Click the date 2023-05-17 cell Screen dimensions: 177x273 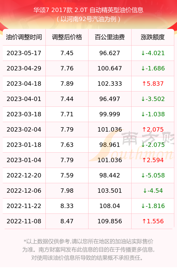point(24,53)
